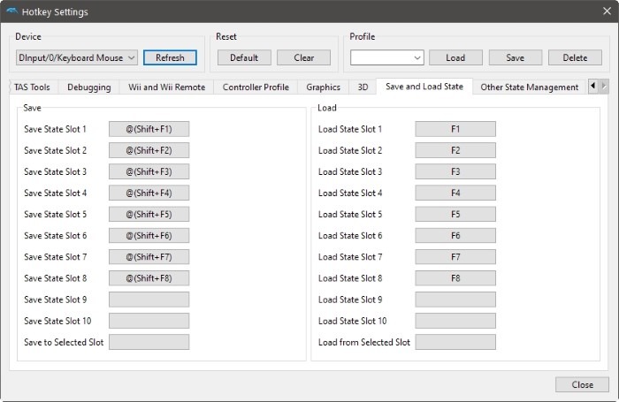Switch to the TAS Tools tab
Image resolution: width=619 pixels, height=402 pixels.
pyautogui.click(x=32, y=87)
